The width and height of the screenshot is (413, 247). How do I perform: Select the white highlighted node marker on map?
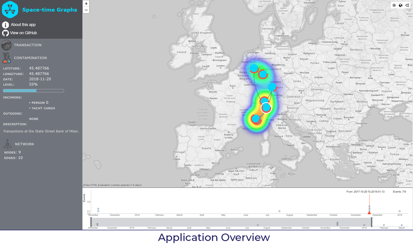click(x=266, y=107)
